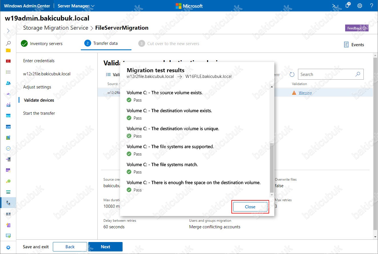Screen dimensions: 378x254
Task: Open the Events panel
Action: pos(354,45)
